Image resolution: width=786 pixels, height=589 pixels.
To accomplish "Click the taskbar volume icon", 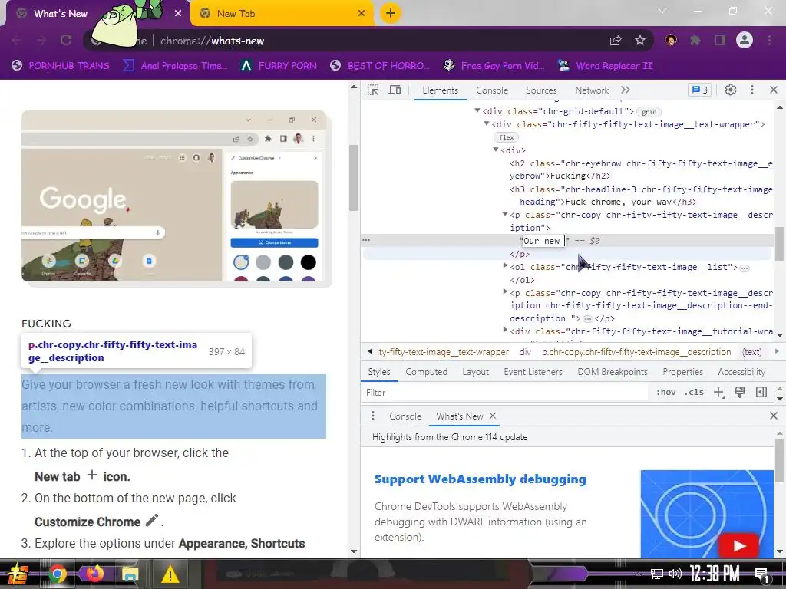I will click(x=675, y=574).
